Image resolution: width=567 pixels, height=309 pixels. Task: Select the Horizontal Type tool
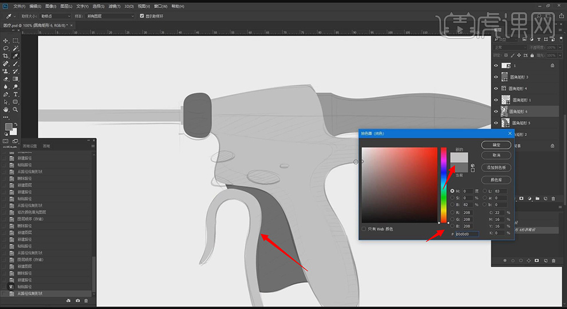click(x=15, y=94)
